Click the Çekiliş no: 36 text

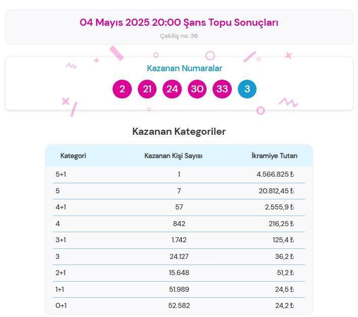179,36
